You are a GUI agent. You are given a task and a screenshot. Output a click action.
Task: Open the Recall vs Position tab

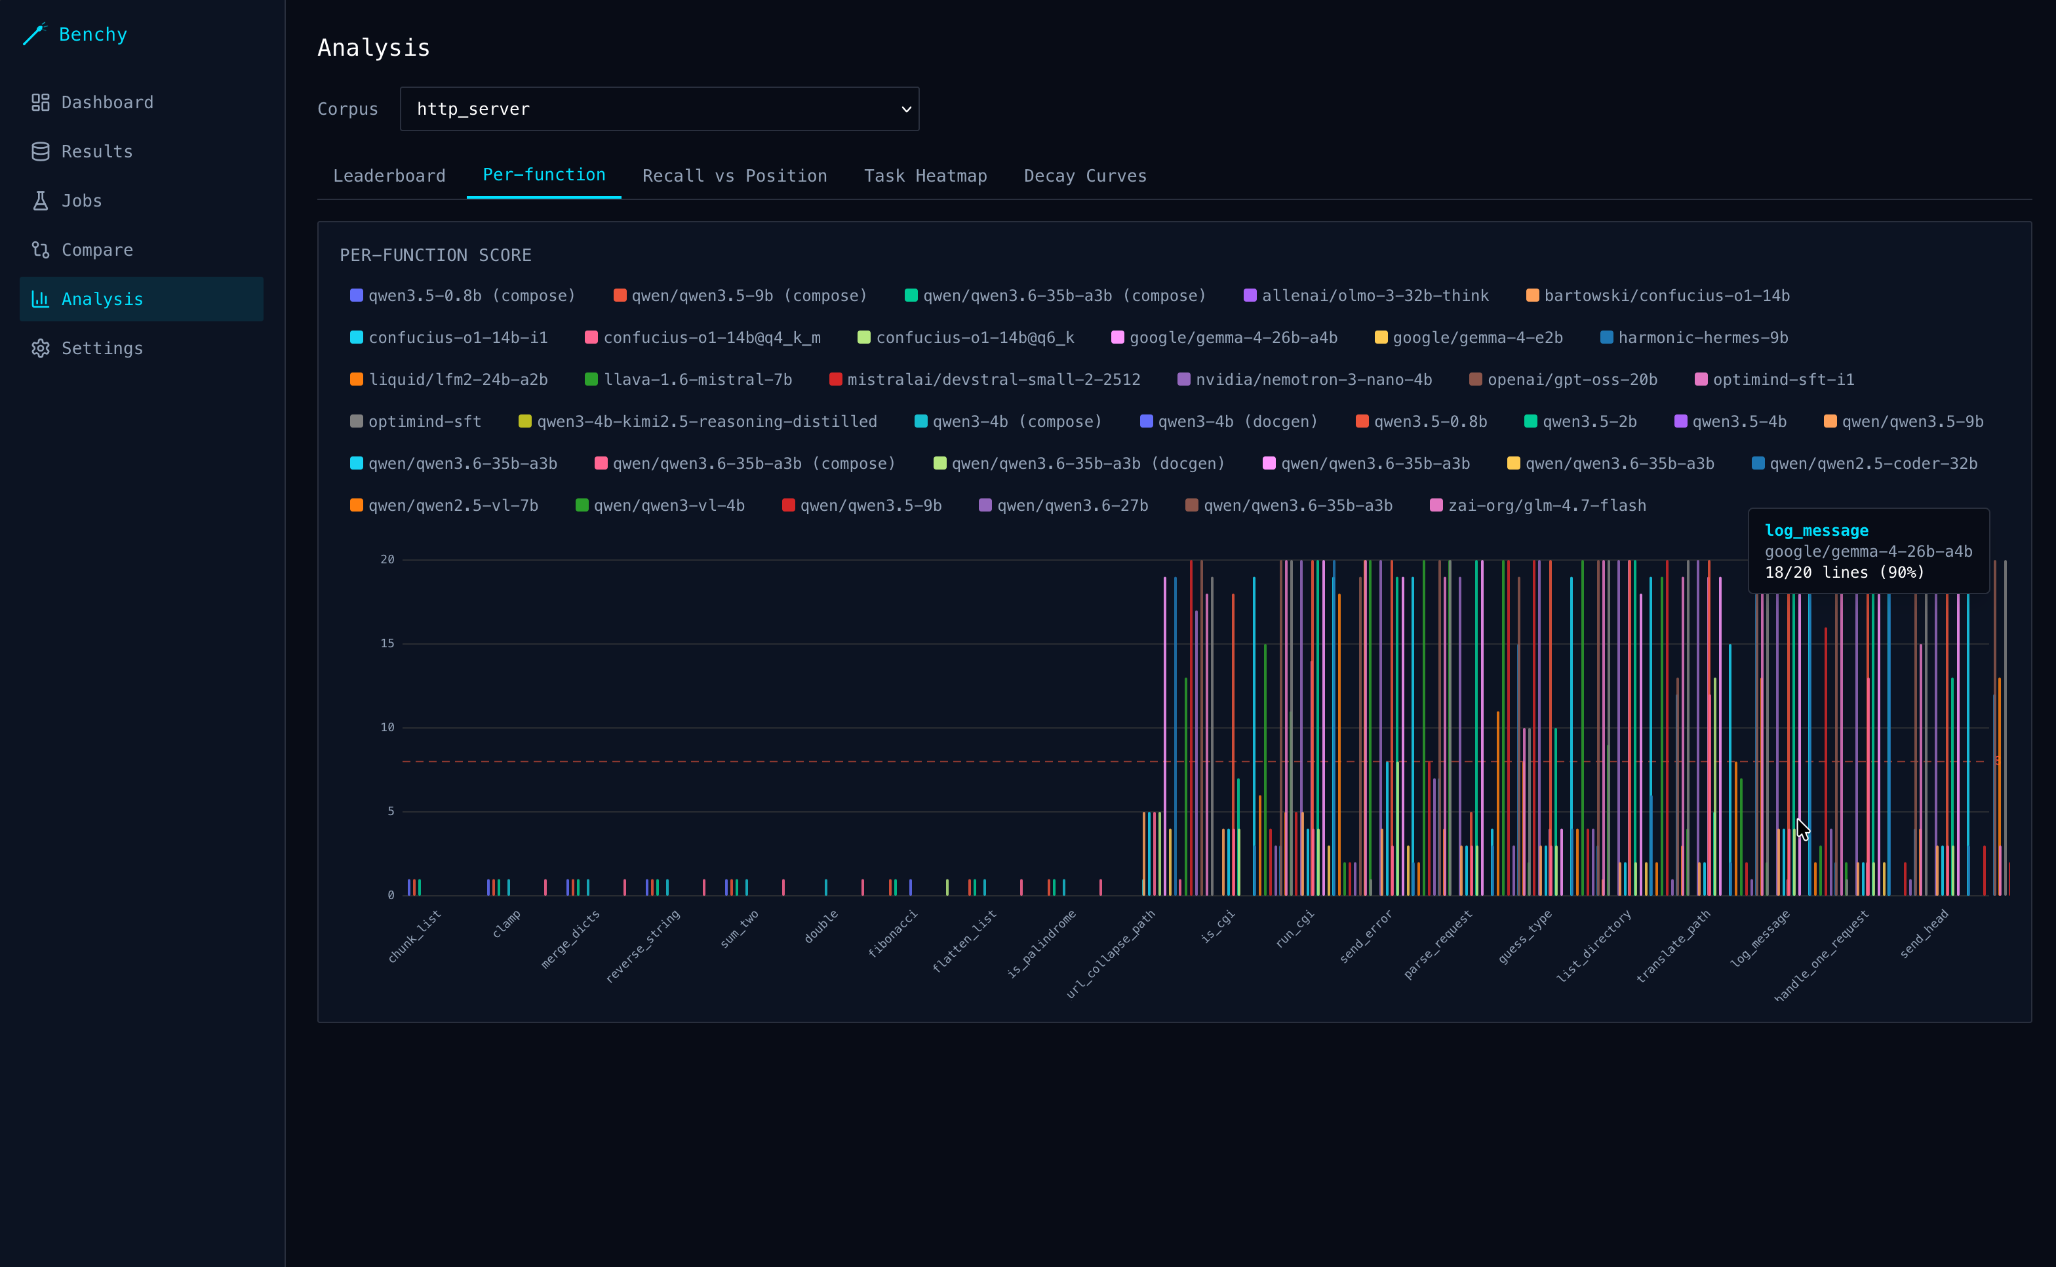(x=734, y=176)
